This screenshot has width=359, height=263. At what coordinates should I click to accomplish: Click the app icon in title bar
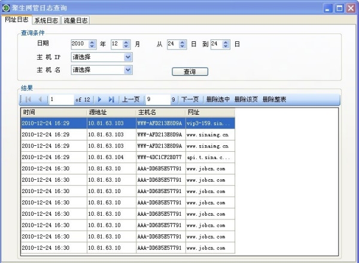pyautogui.click(x=6, y=8)
